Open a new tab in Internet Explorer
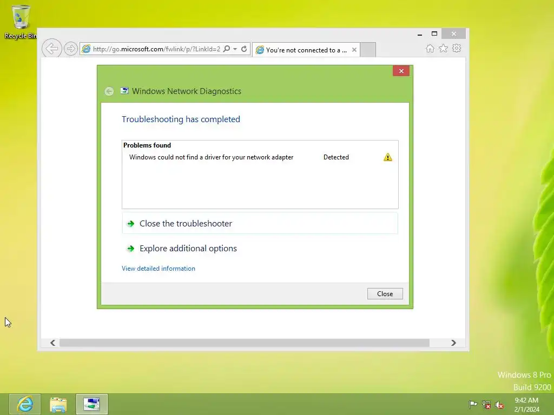The height and width of the screenshot is (415, 554). click(x=368, y=50)
